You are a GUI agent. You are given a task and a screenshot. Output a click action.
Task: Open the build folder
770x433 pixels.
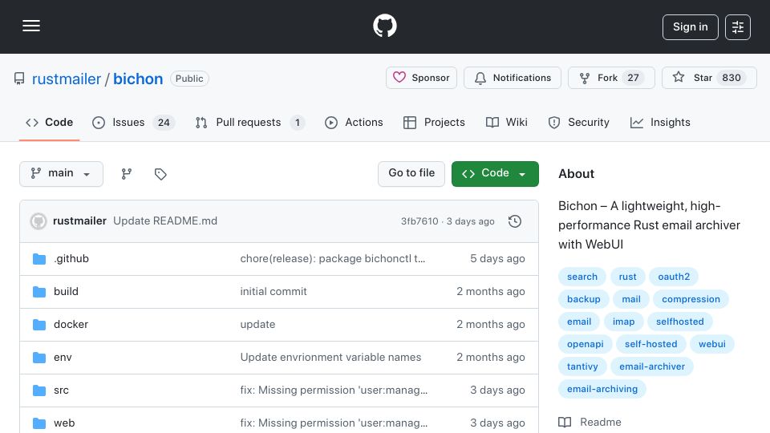click(66, 292)
